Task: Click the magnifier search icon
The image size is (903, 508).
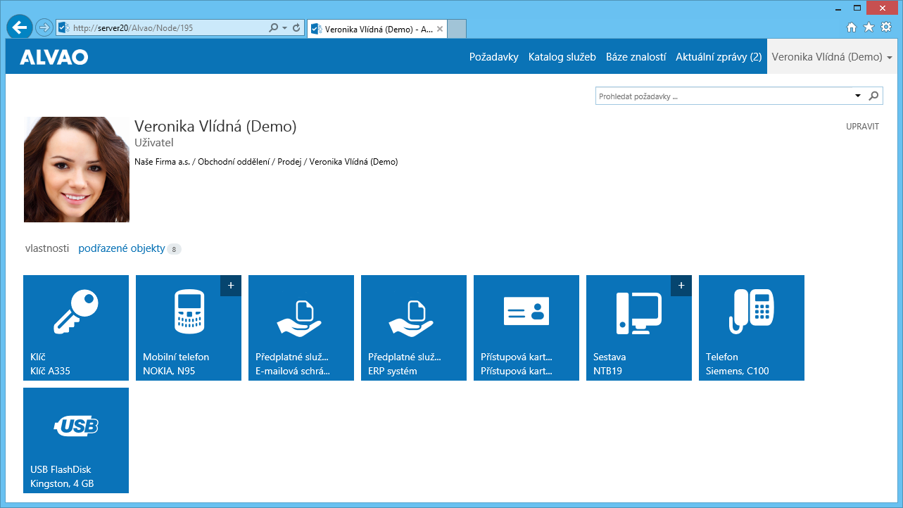Action: (x=873, y=96)
